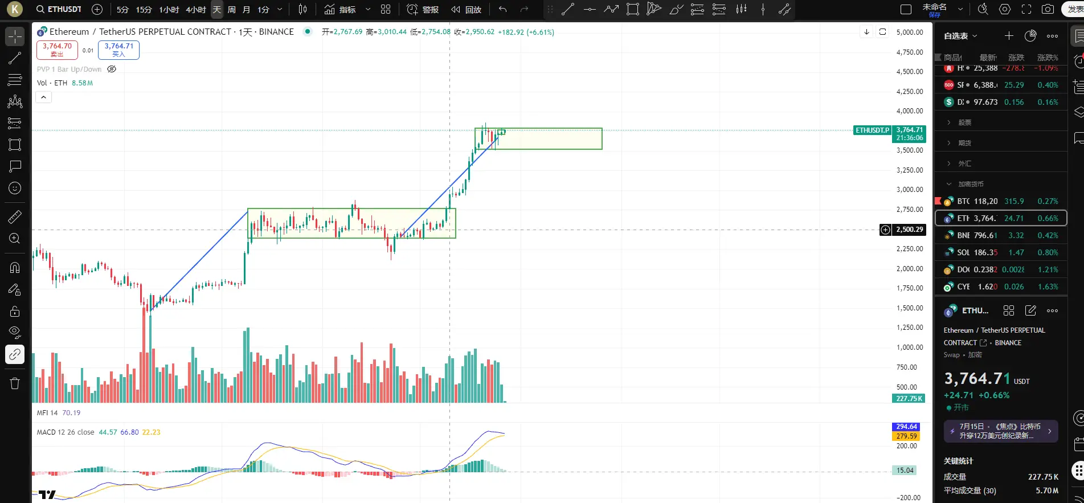Expand the indicators favorites dropdown arrow
This screenshot has height=503, width=1084.
click(368, 10)
